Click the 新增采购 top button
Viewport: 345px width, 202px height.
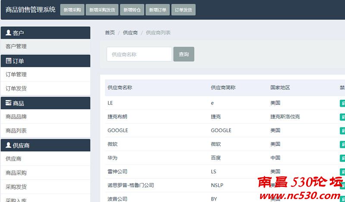pyautogui.click(x=72, y=10)
